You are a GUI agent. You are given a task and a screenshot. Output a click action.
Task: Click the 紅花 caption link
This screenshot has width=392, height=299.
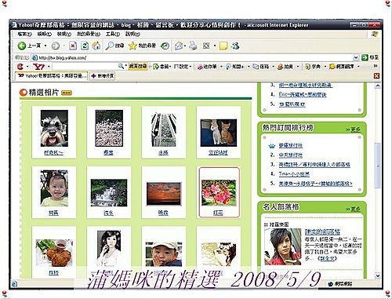click(218, 213)
